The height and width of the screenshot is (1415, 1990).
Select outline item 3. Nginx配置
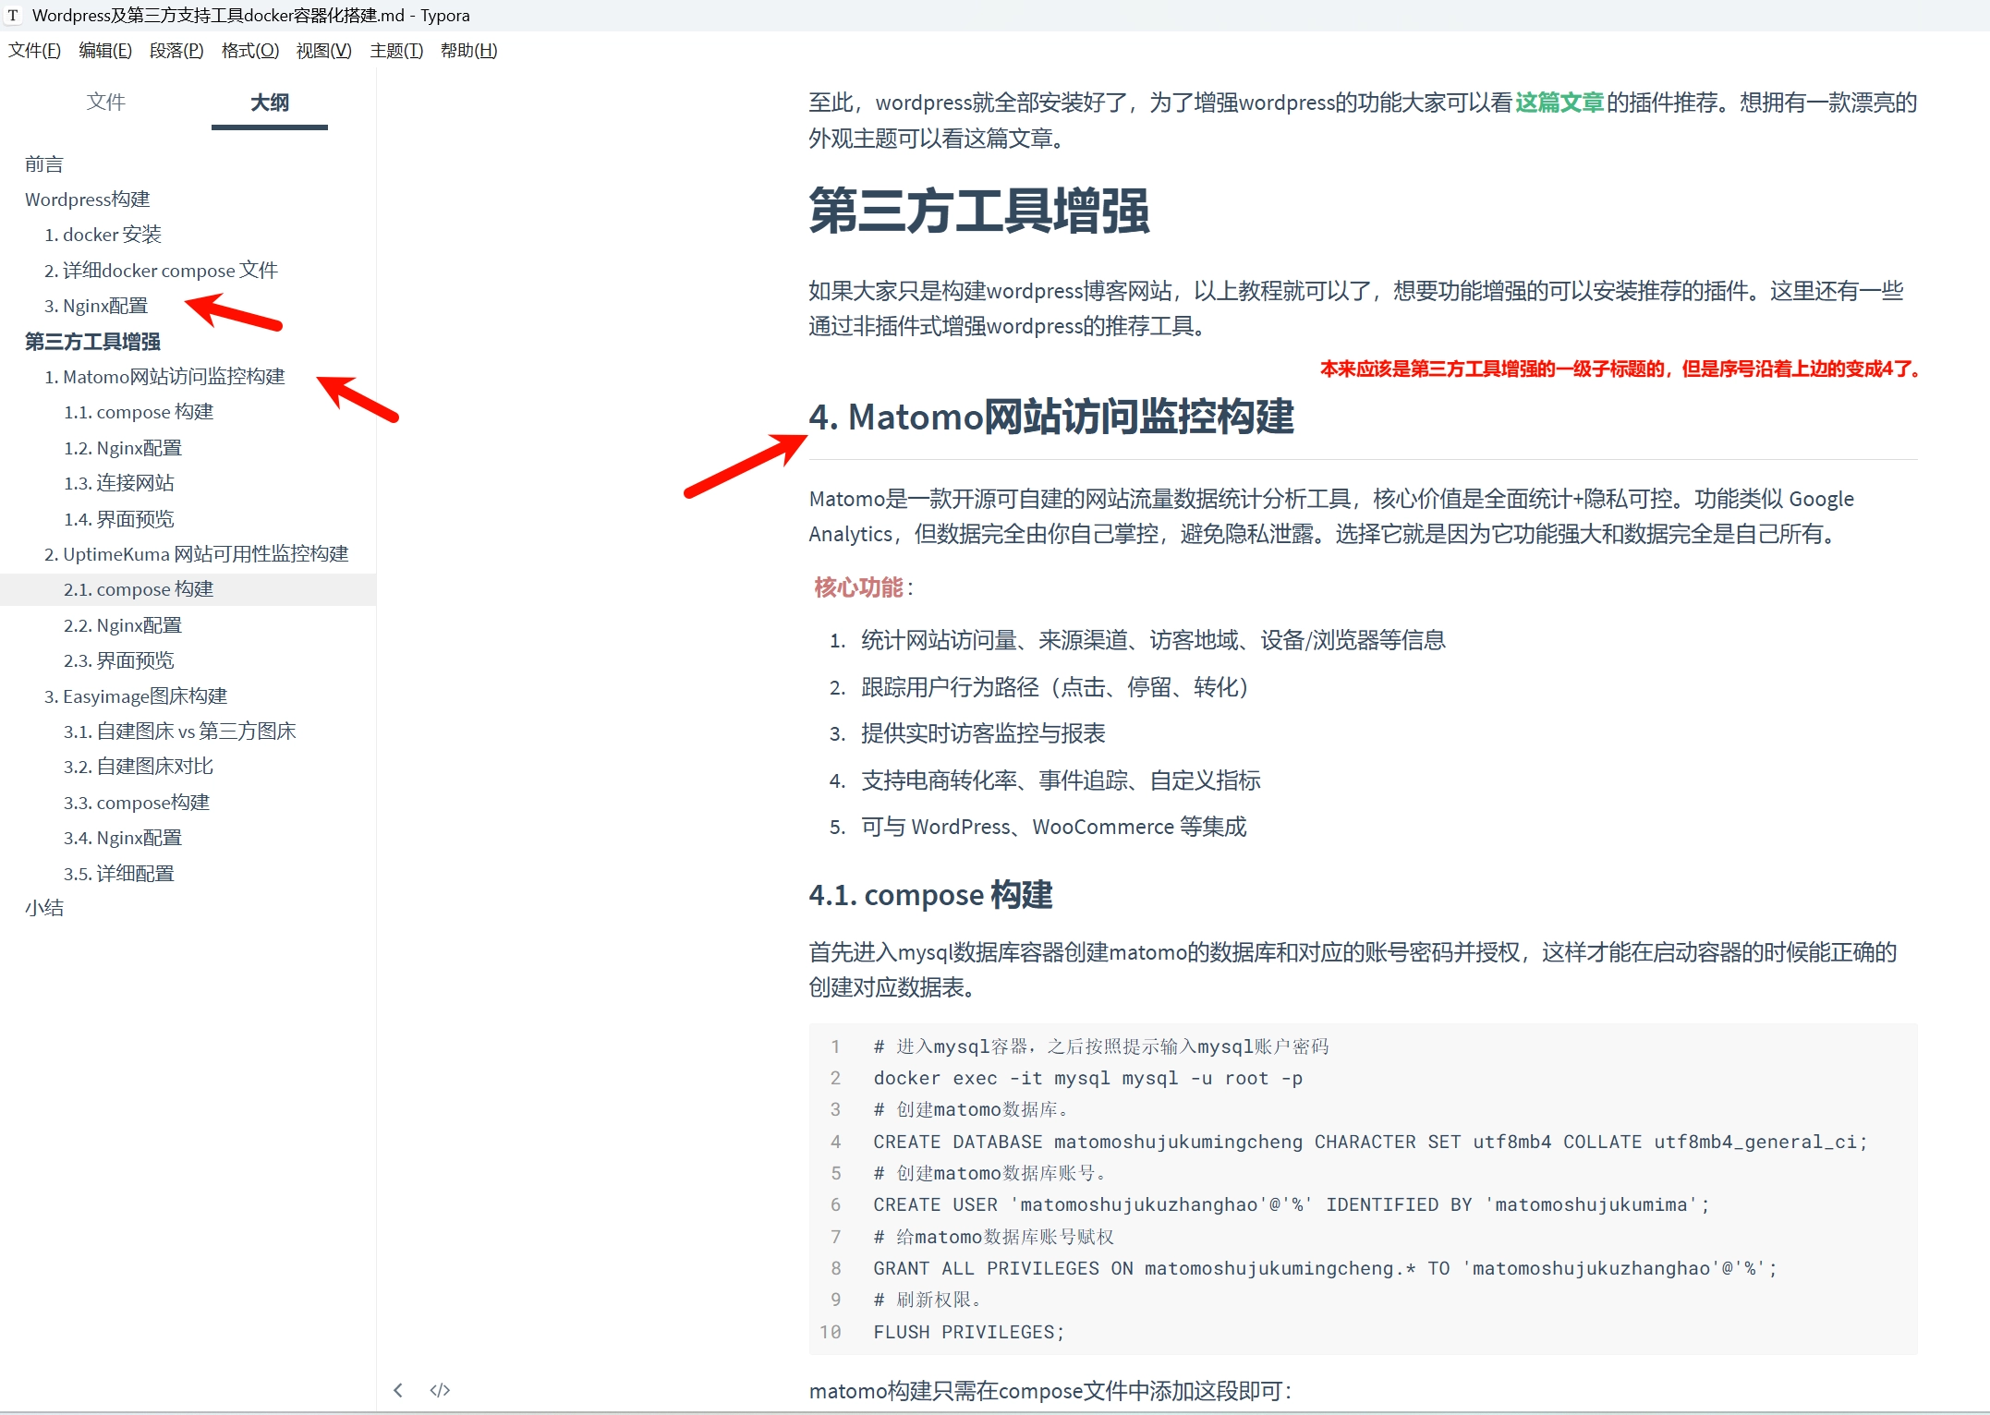tap(96, 306)
